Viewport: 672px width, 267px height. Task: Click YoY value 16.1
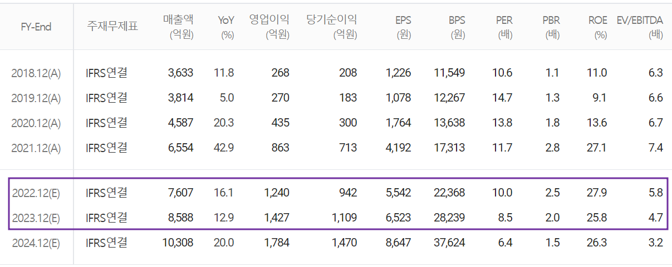pos(224,193)
